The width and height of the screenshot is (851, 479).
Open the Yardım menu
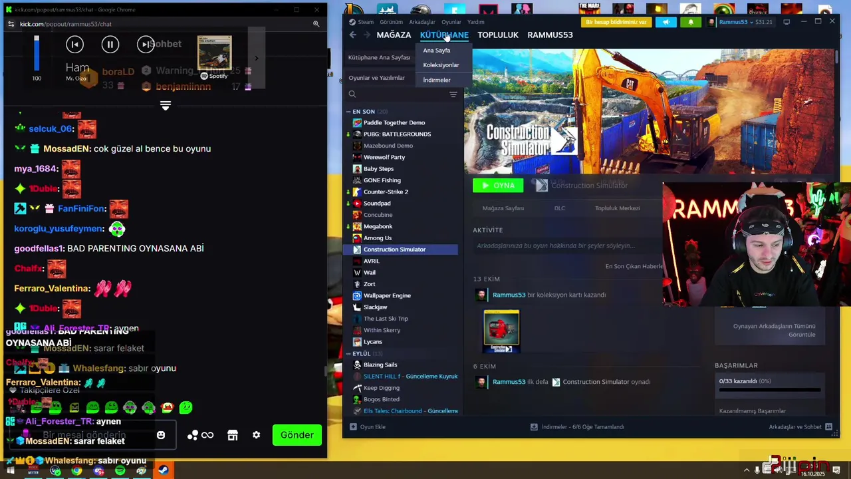(476, 22)
